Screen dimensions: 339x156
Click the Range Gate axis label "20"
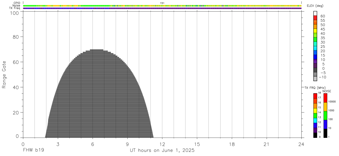16,113
